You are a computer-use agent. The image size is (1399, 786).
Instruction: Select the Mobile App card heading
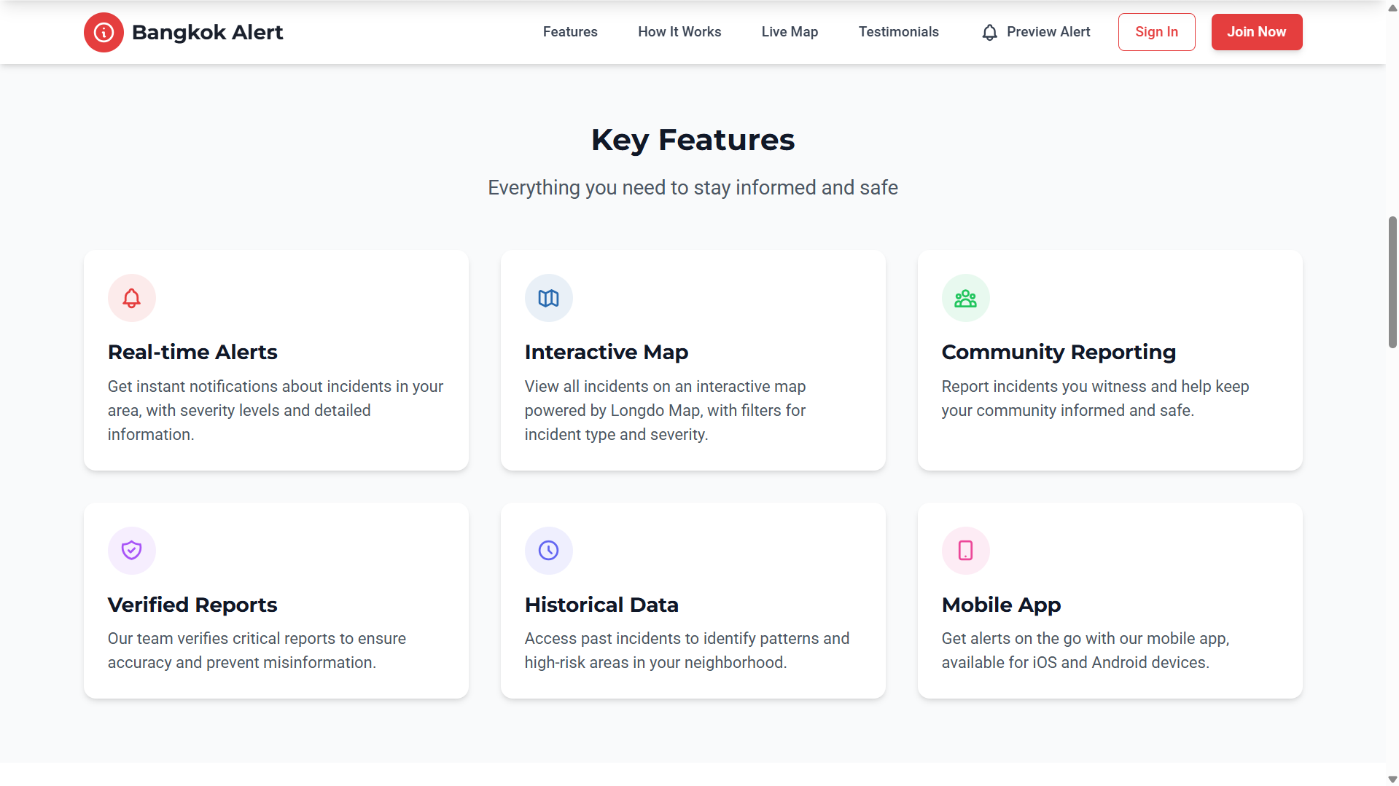pos(1000,605)
